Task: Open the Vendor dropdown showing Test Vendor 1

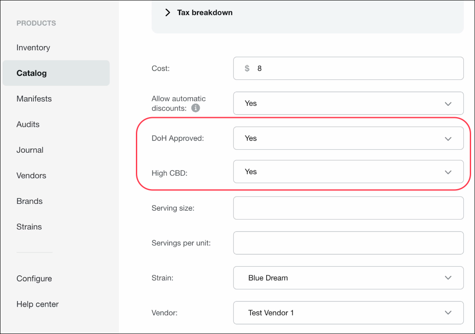Action: click(348, 313)
